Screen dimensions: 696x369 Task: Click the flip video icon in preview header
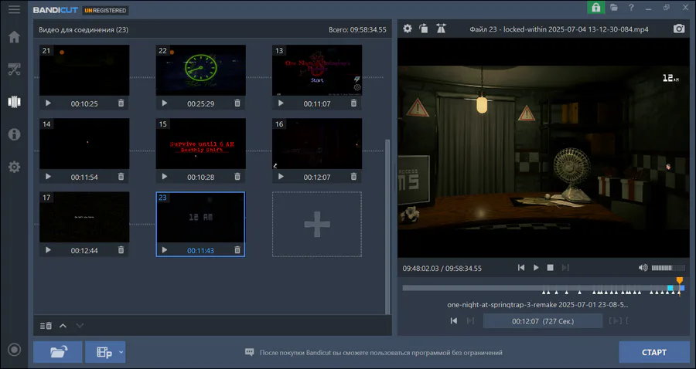pyautogui.click(x=441, y=29)
